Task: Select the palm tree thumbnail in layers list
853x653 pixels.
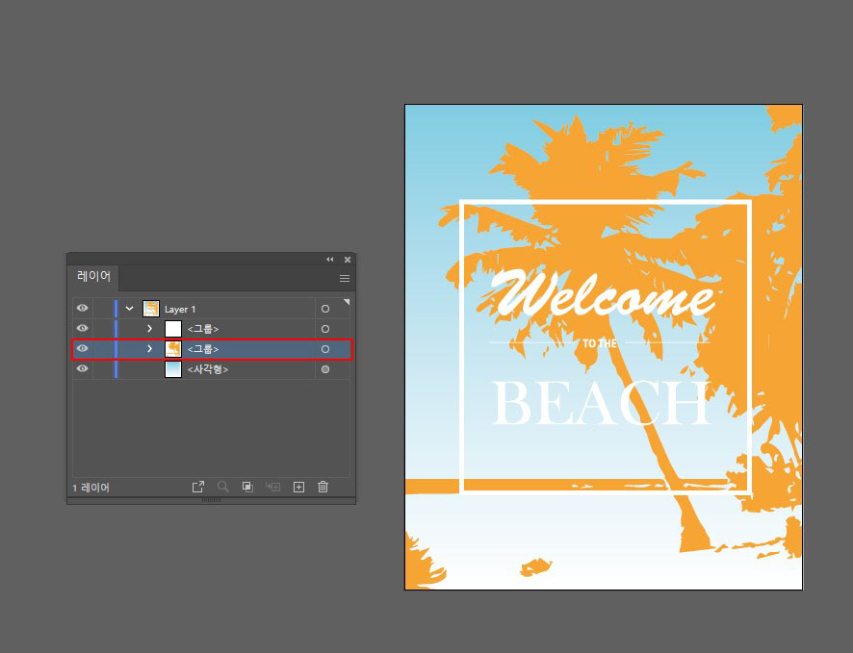Action: [173, 349]
